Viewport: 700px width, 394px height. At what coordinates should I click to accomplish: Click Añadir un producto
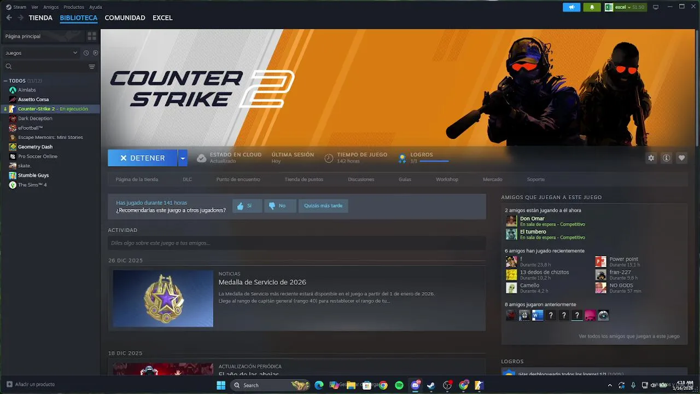click(x=31, y=384)
